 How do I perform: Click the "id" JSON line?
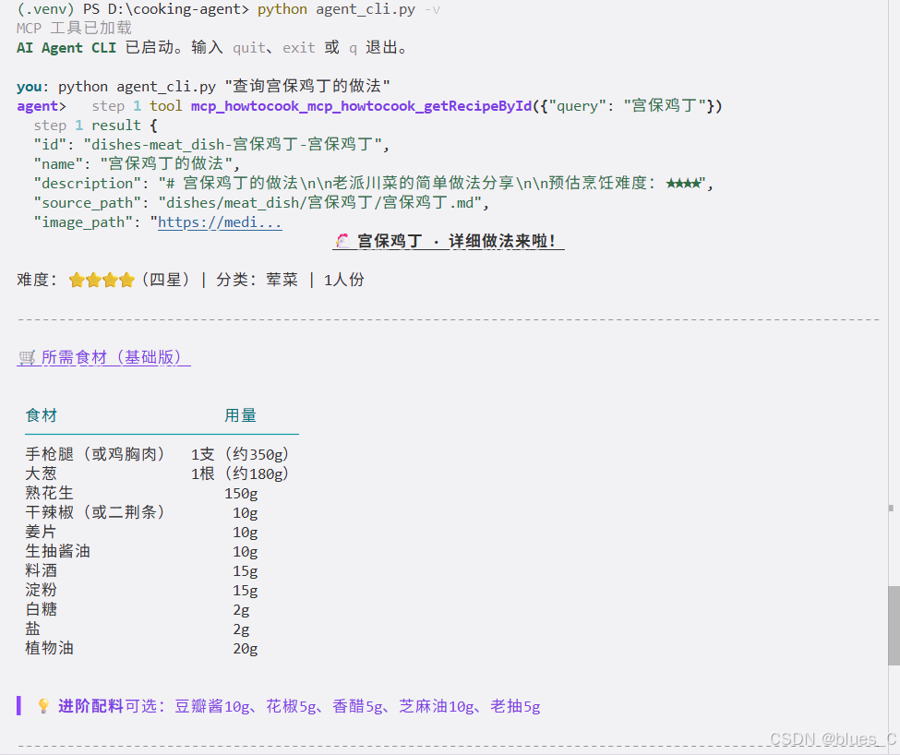pyautogui.click(x=211, y=145)
